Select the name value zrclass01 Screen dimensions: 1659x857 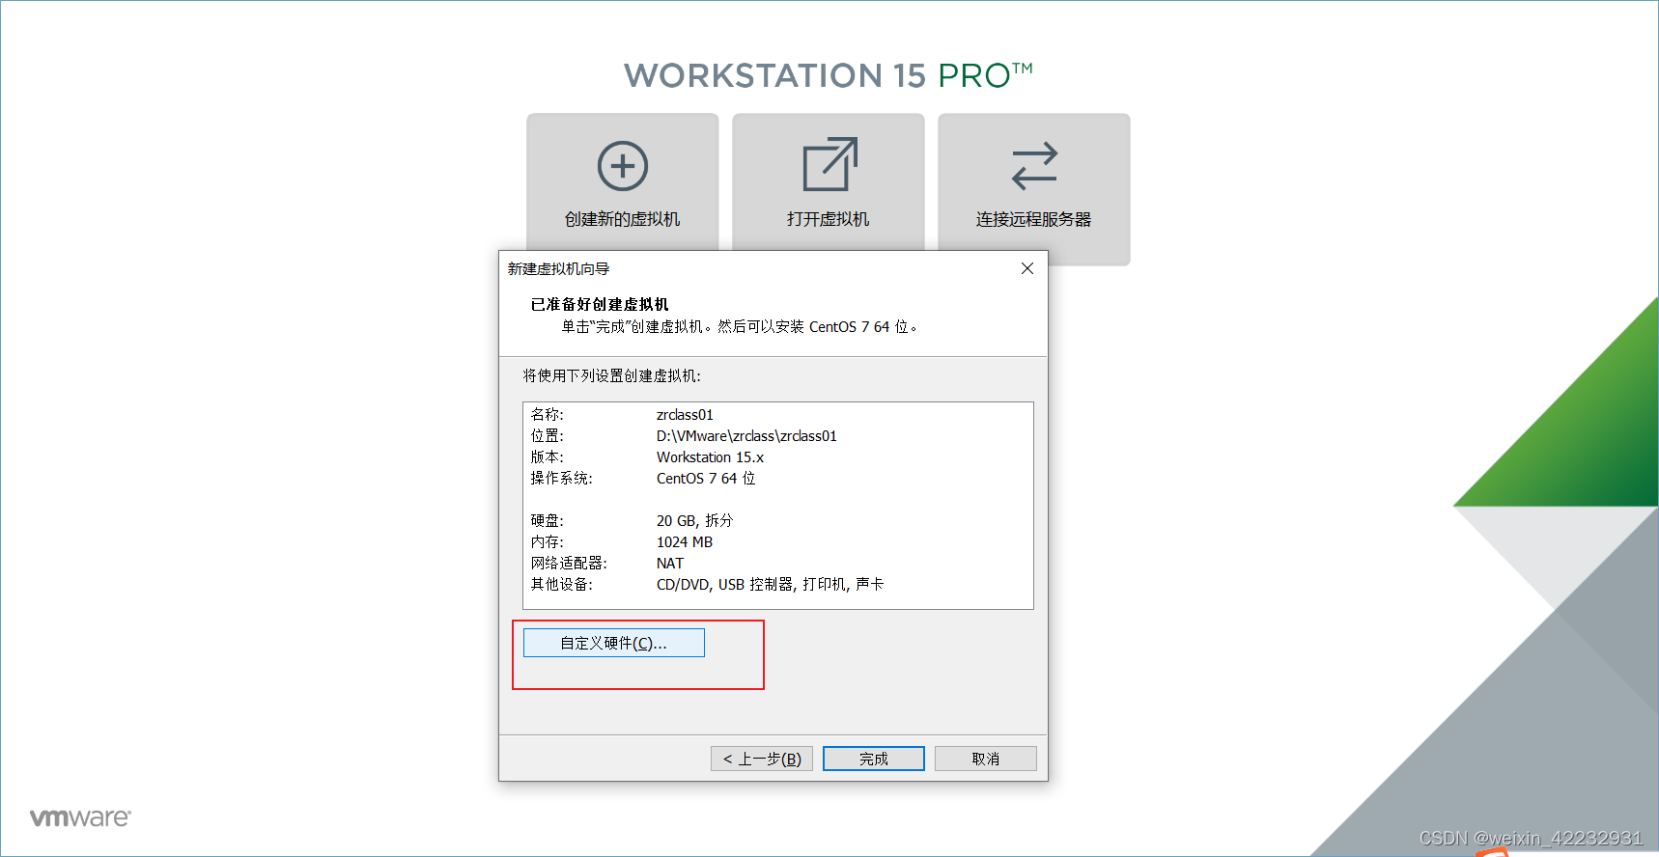point(685,415)
